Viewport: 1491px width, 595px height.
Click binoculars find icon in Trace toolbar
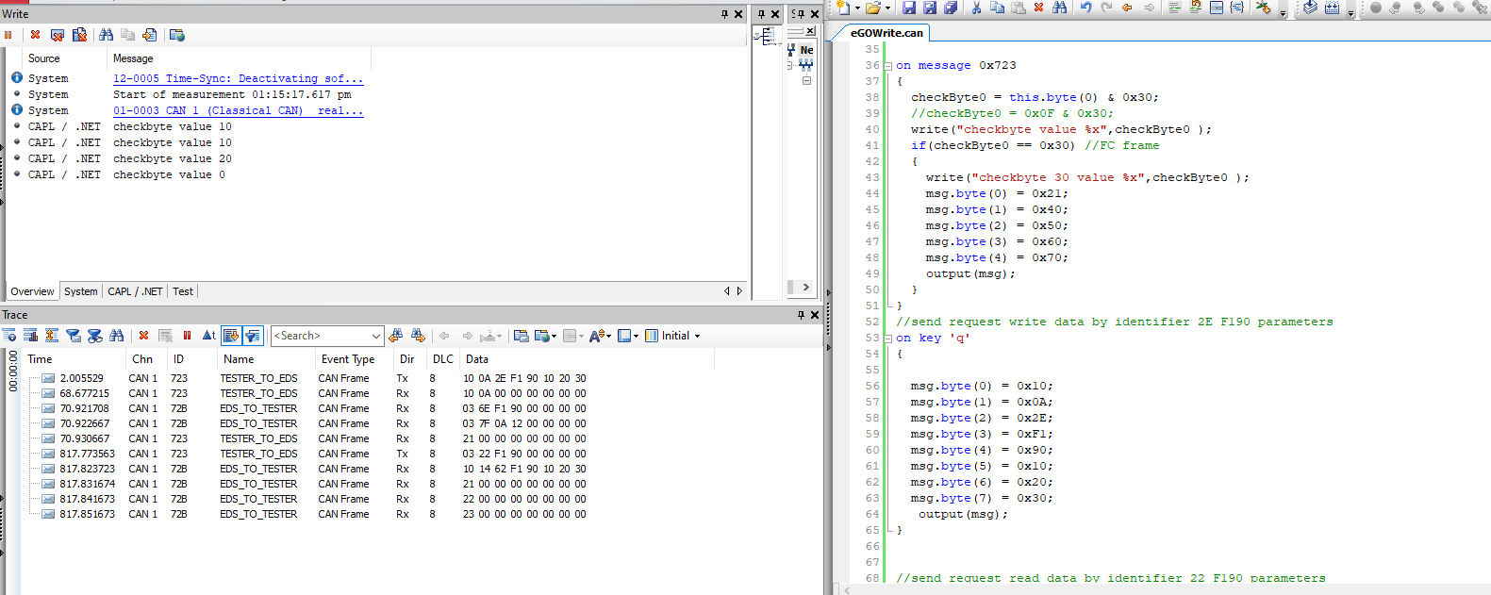tap(116, 336)
